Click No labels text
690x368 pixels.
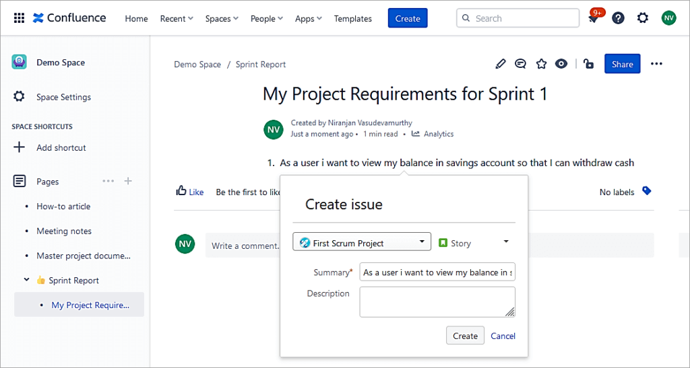point(617,192)
